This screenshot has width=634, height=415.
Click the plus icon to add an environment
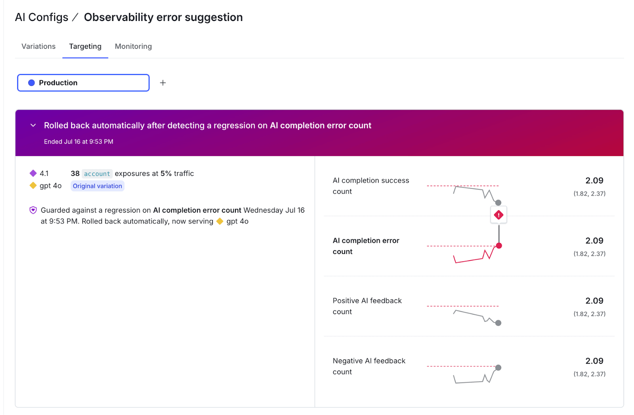click(163, 83)
